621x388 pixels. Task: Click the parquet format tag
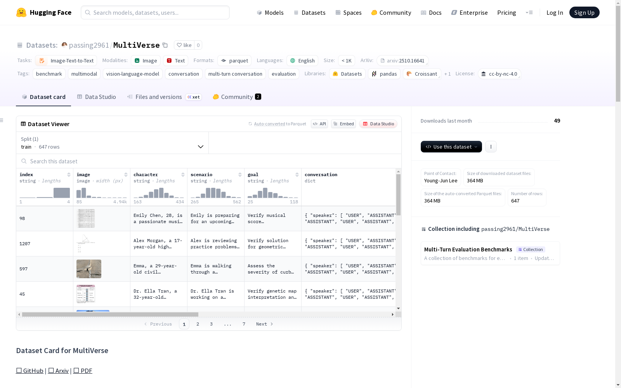234,61
